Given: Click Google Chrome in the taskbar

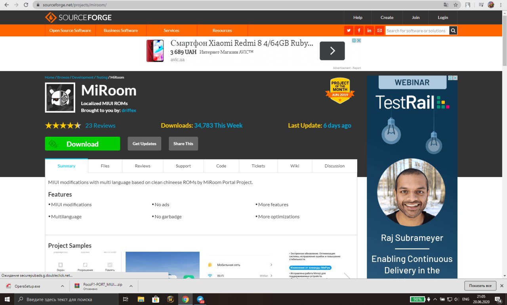Looking at the screenshot, I should point(185,299).
